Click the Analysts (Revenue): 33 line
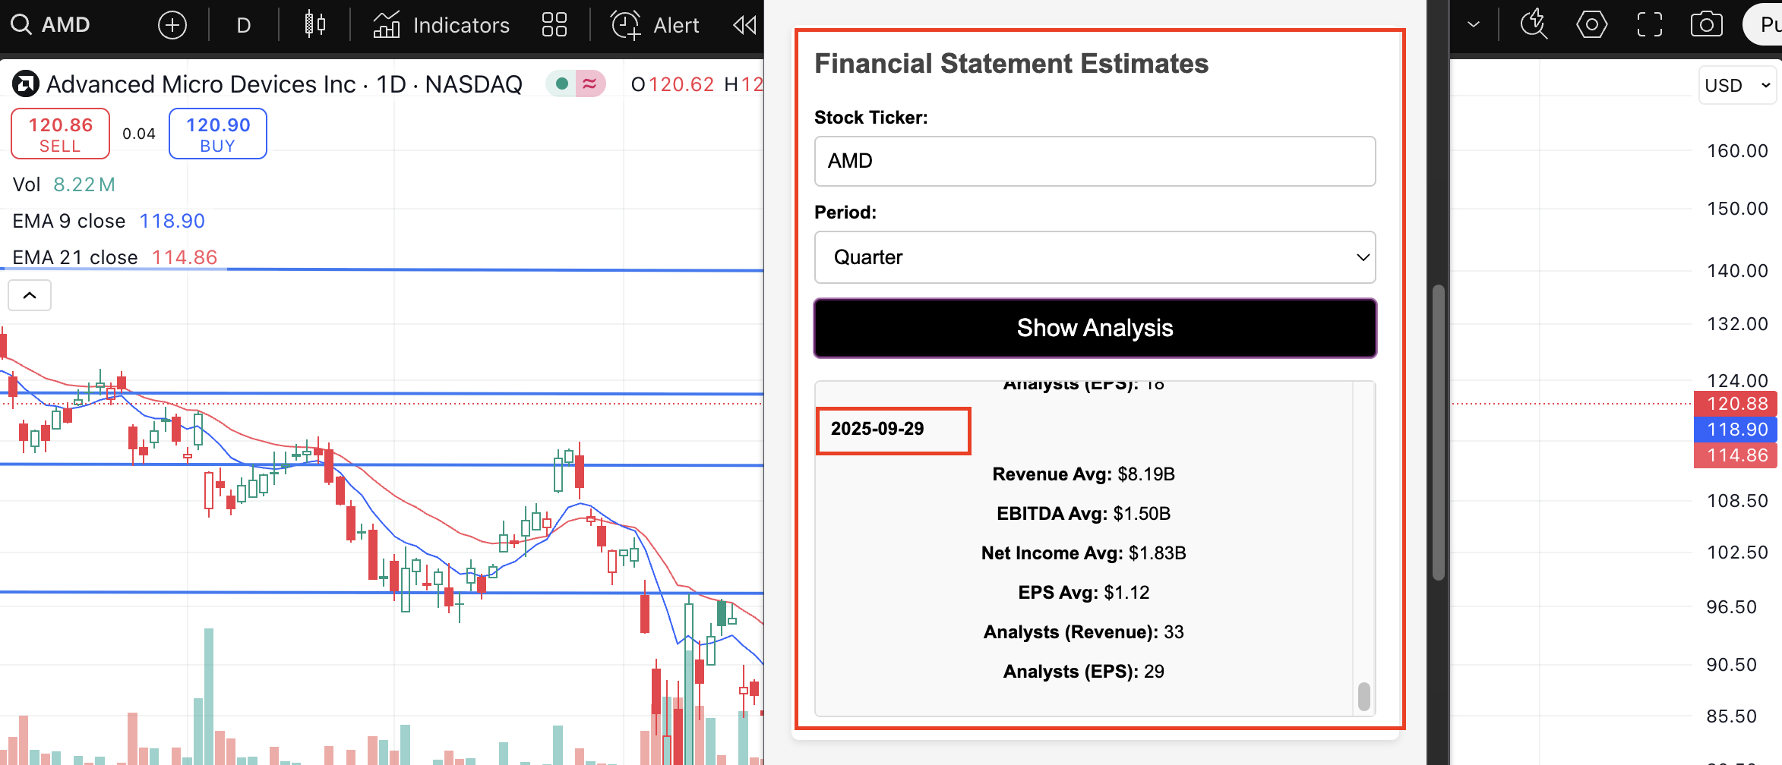Viewport: 1782px width, 765px height. (1084, 632)
